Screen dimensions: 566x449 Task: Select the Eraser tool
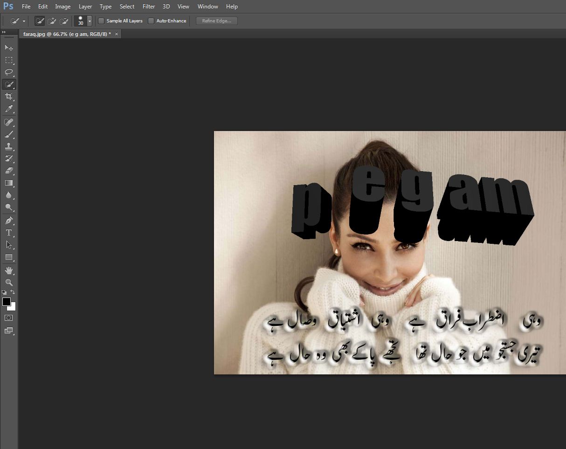[9, 171]
